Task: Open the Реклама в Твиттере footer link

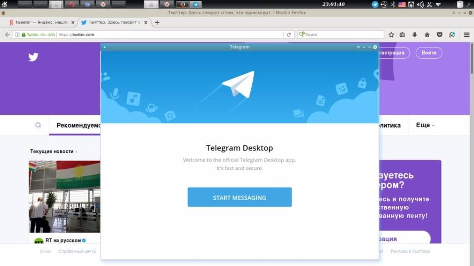Action: [410, 251]
